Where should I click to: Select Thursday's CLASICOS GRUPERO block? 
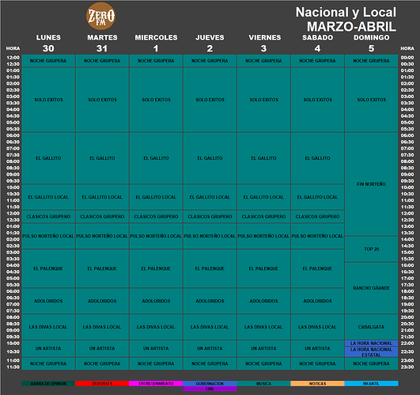coord(210,217)
